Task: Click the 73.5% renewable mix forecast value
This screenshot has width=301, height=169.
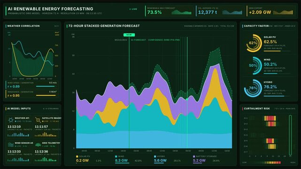Action: [154, 13]
